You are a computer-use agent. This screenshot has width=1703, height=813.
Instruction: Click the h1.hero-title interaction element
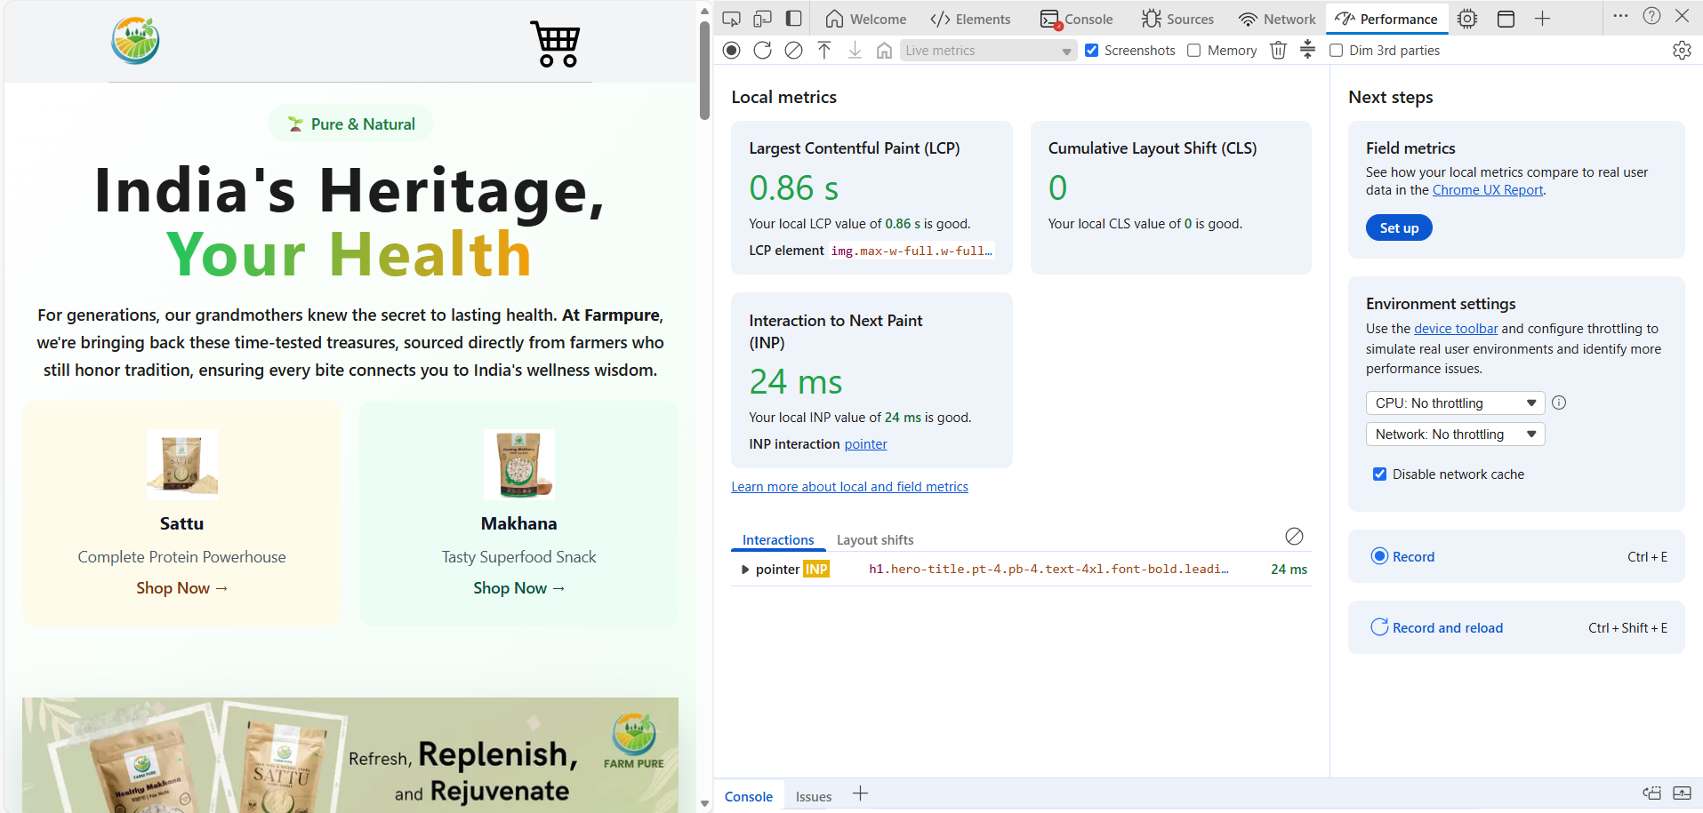(1048, 570)
